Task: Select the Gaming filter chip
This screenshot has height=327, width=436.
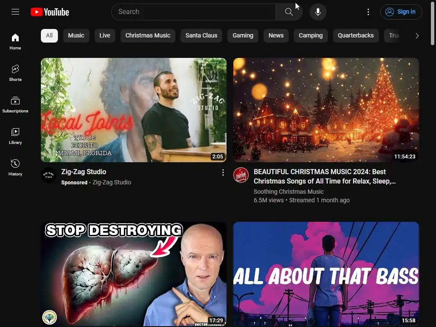Action: [243, 36]
